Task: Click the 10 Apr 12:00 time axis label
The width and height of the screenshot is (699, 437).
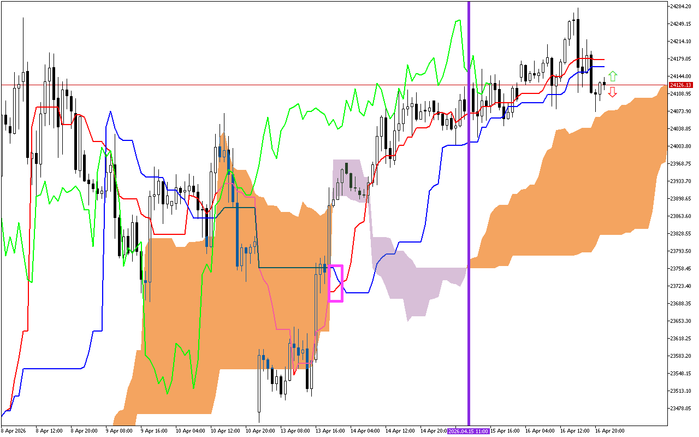Action: pyautogui.click(x=225, y=431)
